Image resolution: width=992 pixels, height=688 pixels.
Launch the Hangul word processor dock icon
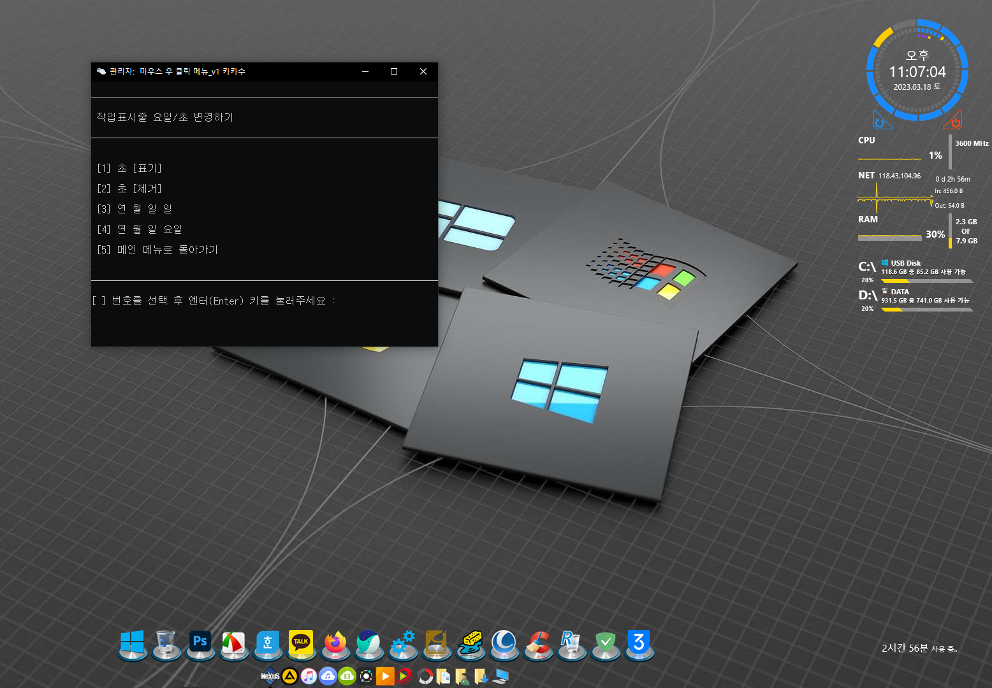coord(268,643)
